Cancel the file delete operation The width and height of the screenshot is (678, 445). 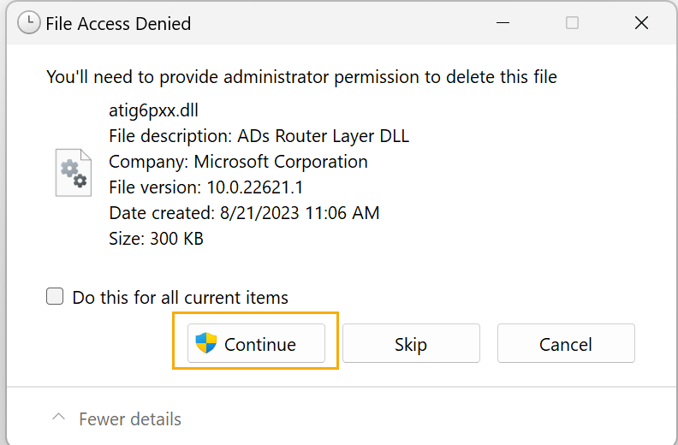pyautogui.click(x=566, y=343)
